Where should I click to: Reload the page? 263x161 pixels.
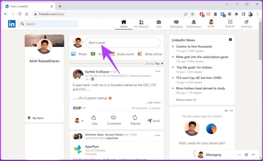tap(20, 14)
